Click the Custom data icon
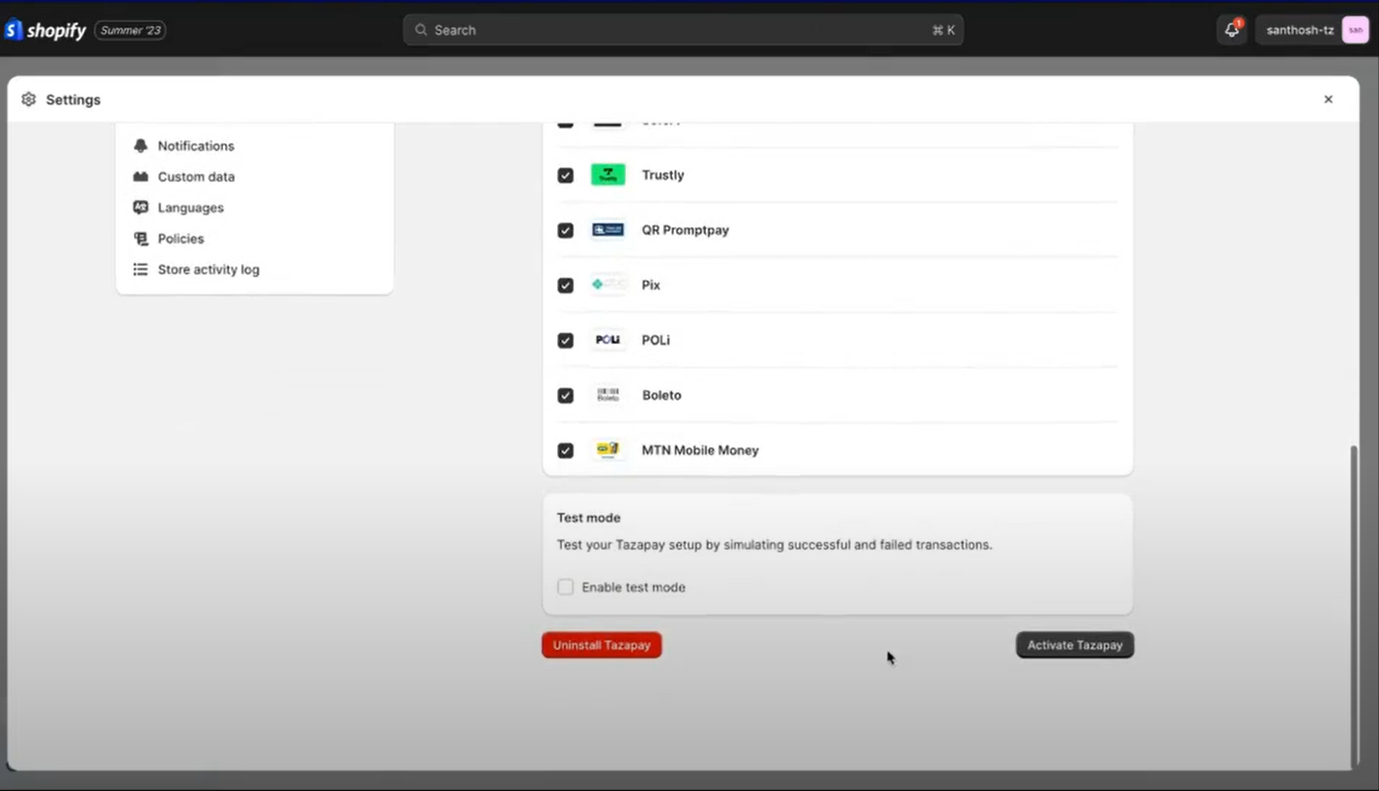Image resolution: width=1379 pixels, height=791 pixels. click(141, 177)
